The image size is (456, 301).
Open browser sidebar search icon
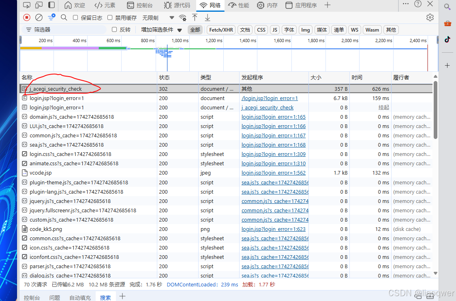click(x=447, y=7)
